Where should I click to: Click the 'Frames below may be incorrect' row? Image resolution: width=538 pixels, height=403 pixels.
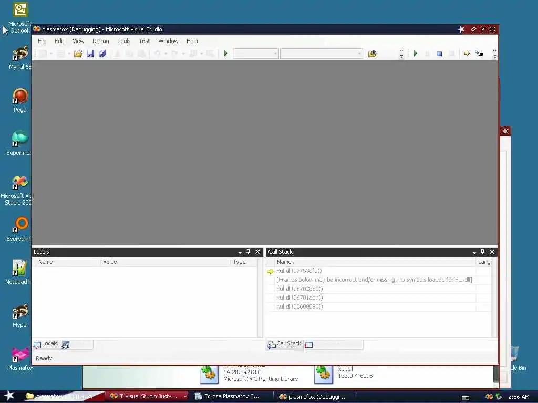click(375, 280)
